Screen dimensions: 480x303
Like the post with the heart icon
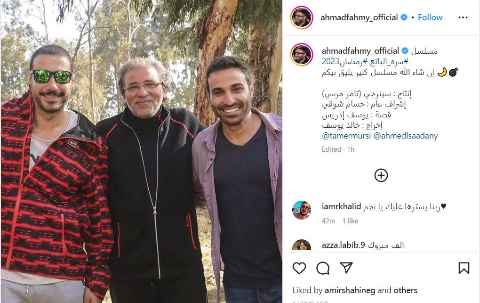coord(299,268)
